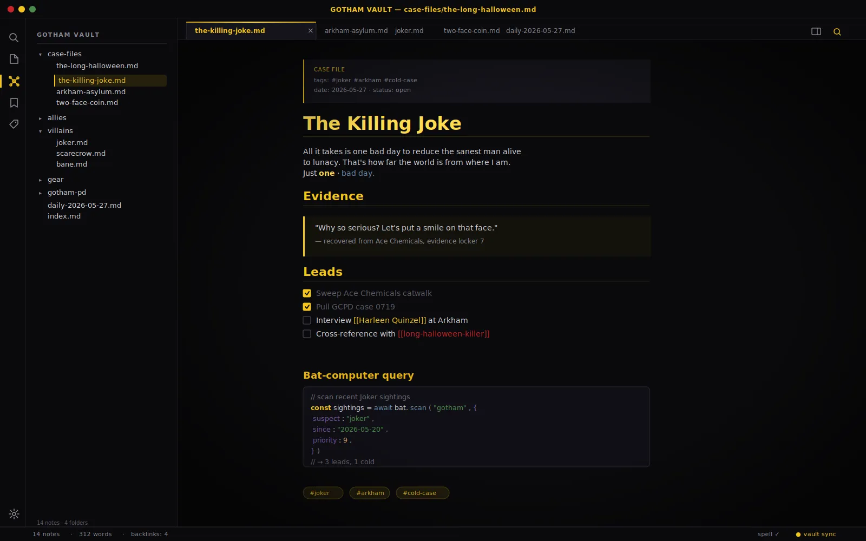The height and width of the screenshot is (541, 866).
Task: Check Interview Harleen Quinzel at Arkham
Action: [x=307, y=320]
